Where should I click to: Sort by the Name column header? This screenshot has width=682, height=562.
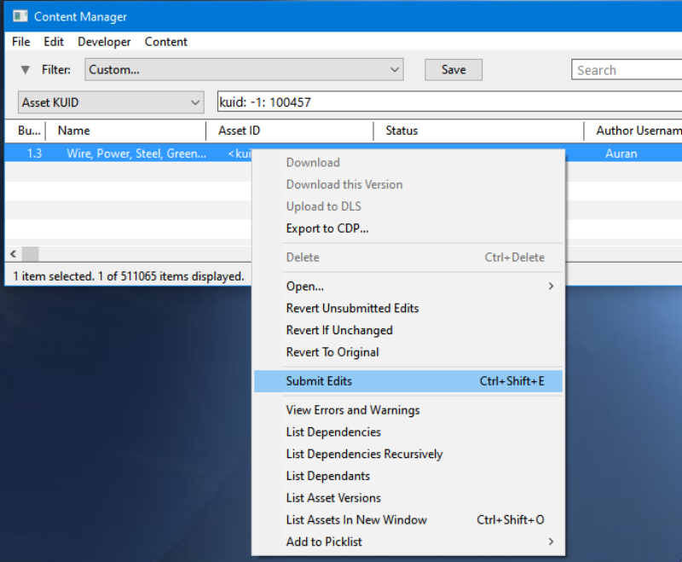pyautogui.click(x=125, y=130)
